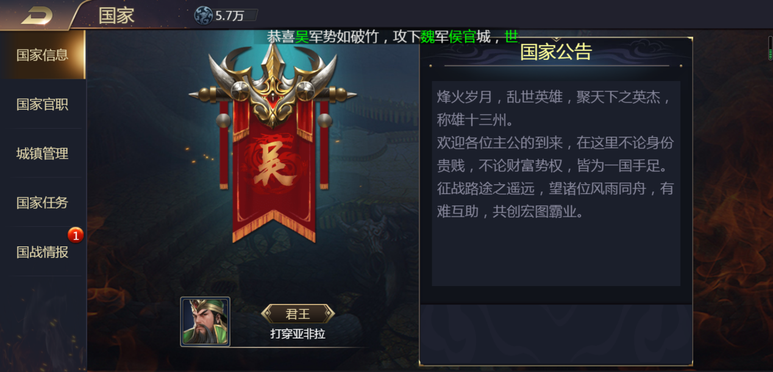Viewport: 773px width, 372px height.
Task: Click the scrolling conquest news ticker
Action: click(393, 37)
